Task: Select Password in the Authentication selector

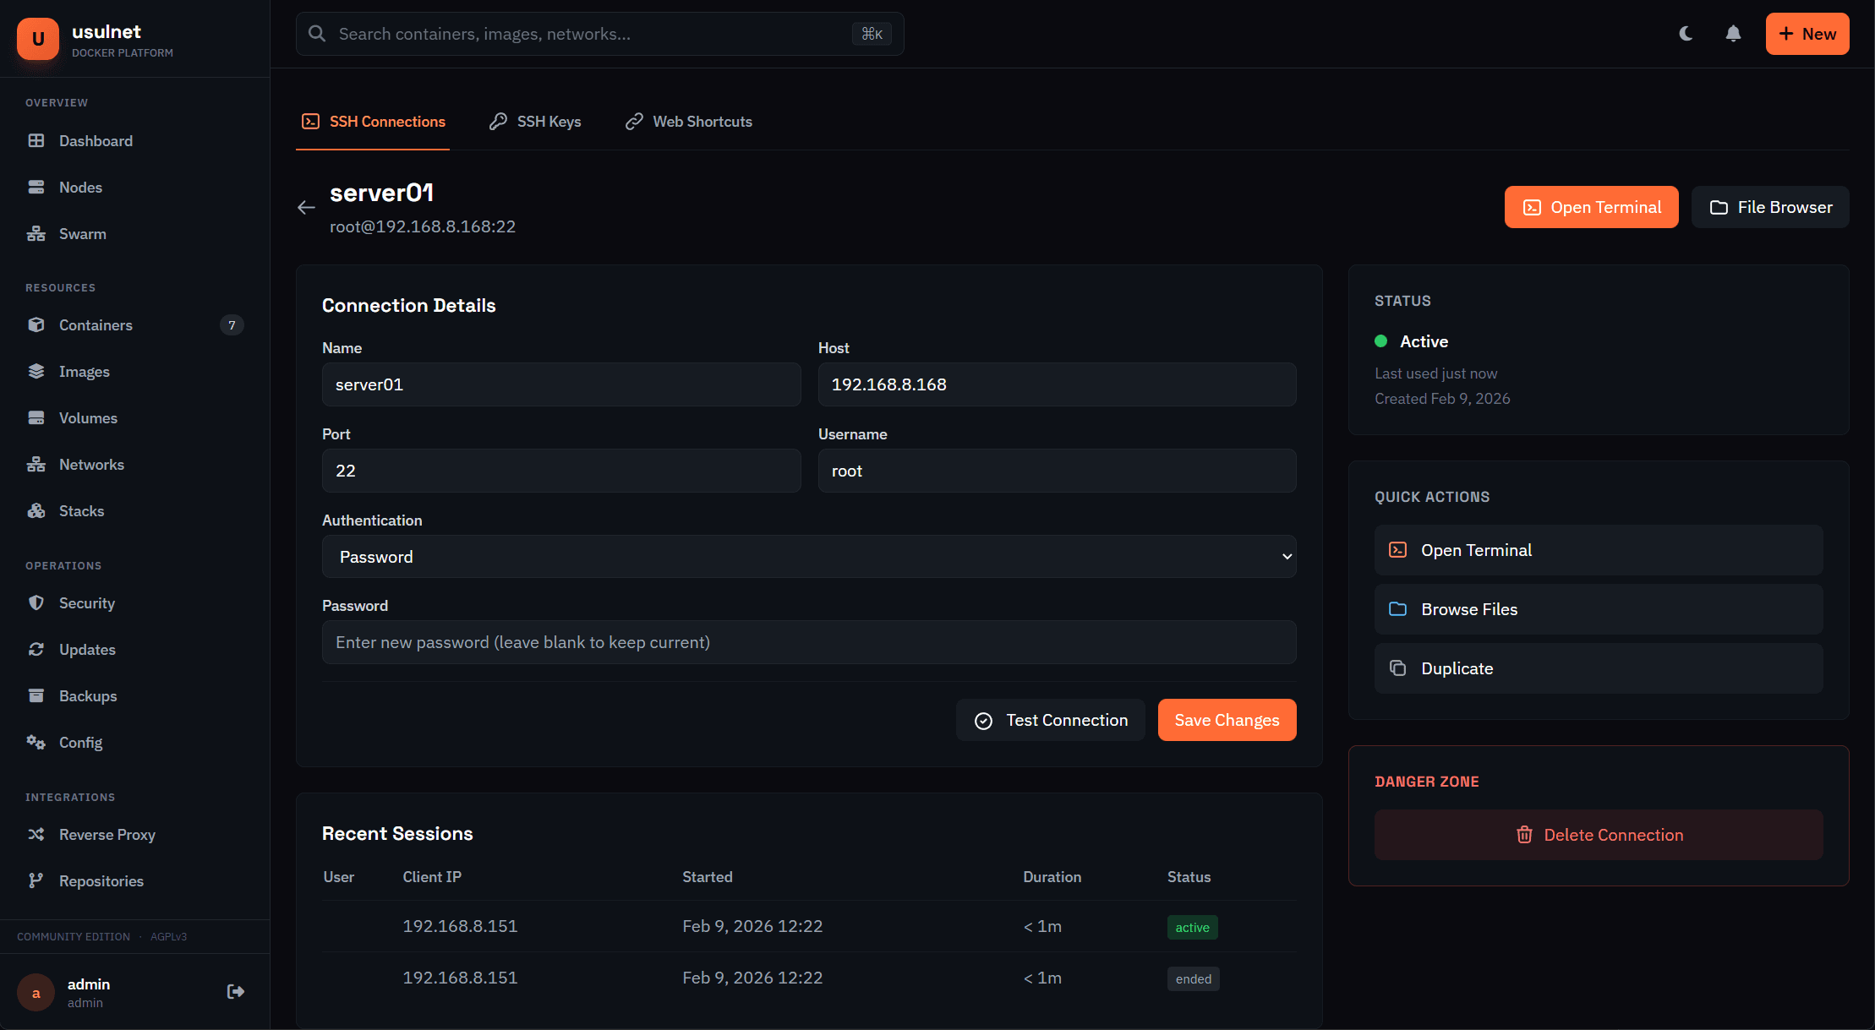Action: (x=808, y=556)
